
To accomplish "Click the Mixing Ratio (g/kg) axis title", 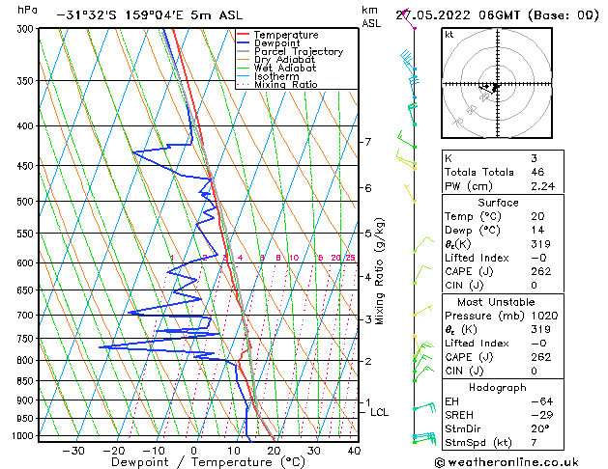I will click(380, 271).
